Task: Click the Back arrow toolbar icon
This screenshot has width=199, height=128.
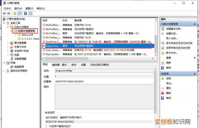Action: (x=4, y=13)
